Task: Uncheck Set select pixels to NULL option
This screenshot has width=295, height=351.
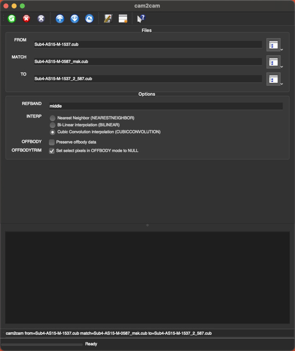Action: click(x=52, y=151)
